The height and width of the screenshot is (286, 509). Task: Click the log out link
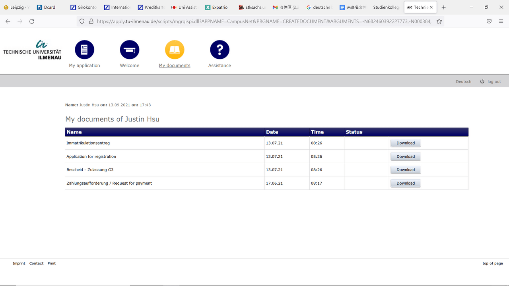494,81
